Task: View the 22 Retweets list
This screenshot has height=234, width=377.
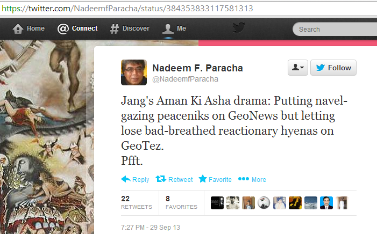Action: click(x=137, y=202)
